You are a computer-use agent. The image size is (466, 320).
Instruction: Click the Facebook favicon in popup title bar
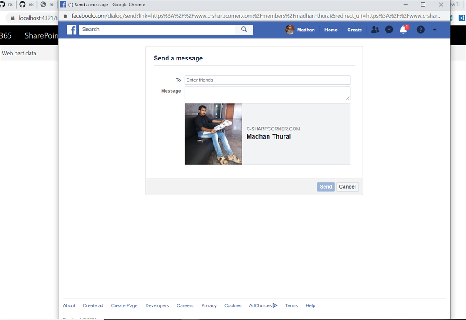click(x=63, y=5)
